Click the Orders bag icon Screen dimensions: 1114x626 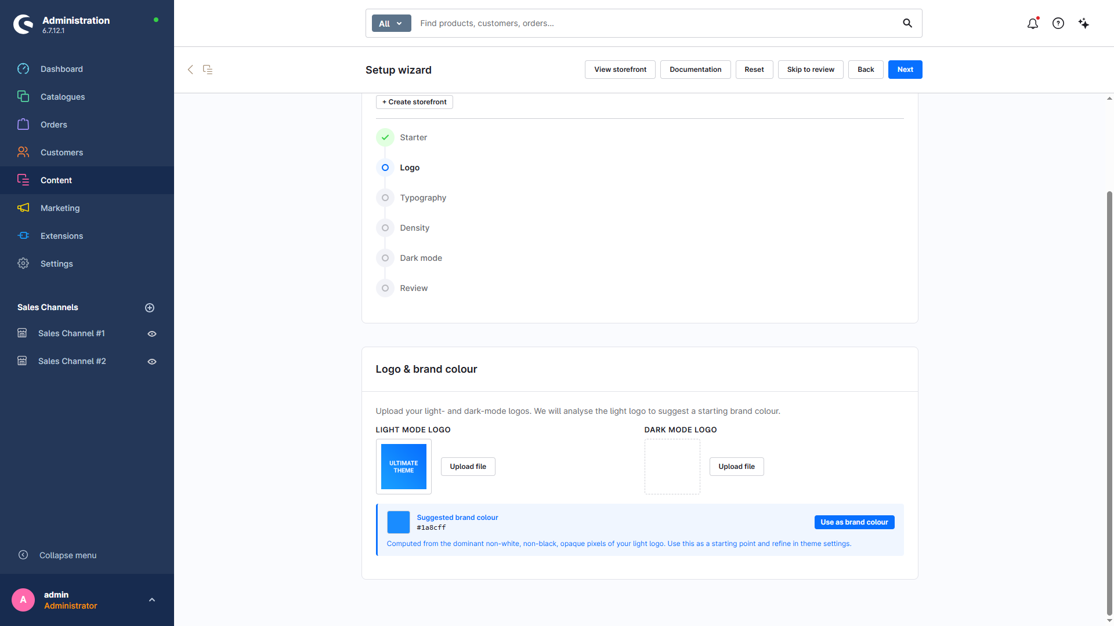point(23,125)
